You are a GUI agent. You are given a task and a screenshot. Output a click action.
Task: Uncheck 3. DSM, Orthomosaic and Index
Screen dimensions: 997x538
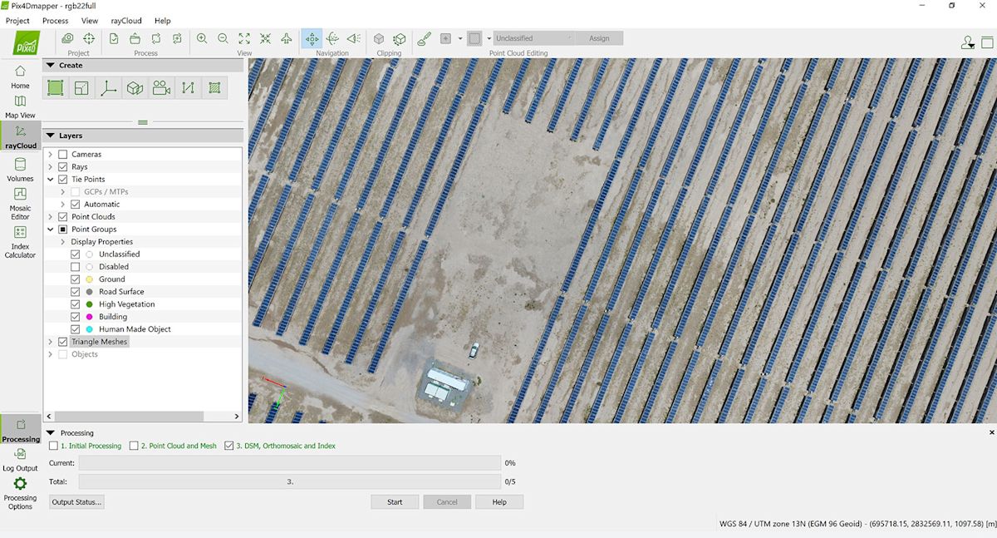click(229, 446)
